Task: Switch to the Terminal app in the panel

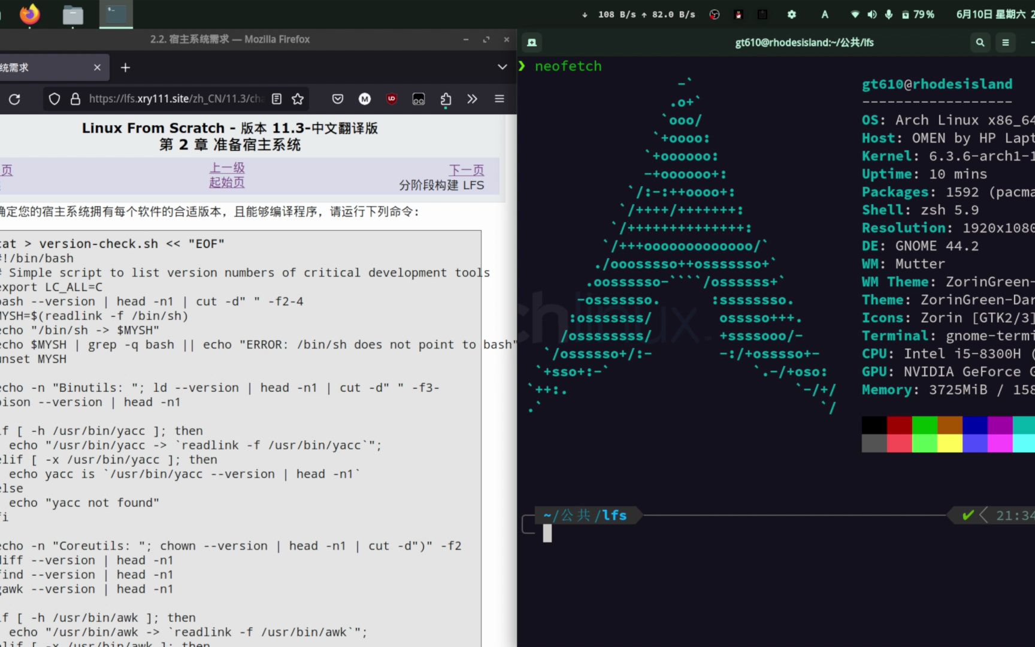Action: [x=116, y=14]
